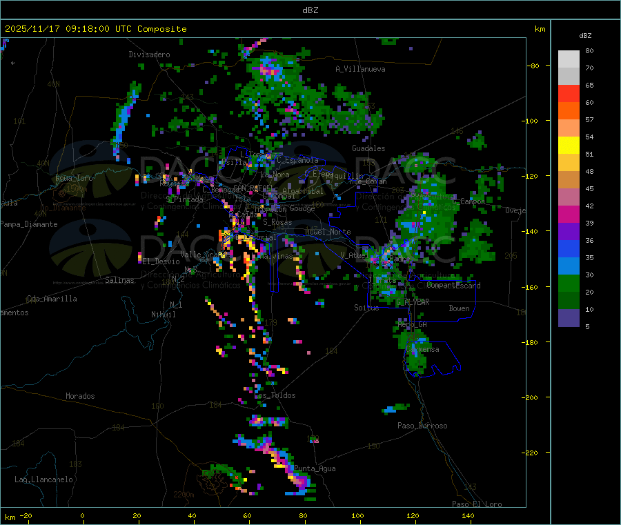The width and height of the screenshot is (621, 525).
Task: Click the red legend swatch between 65 and 60
Action: click(x=569, y=93)
